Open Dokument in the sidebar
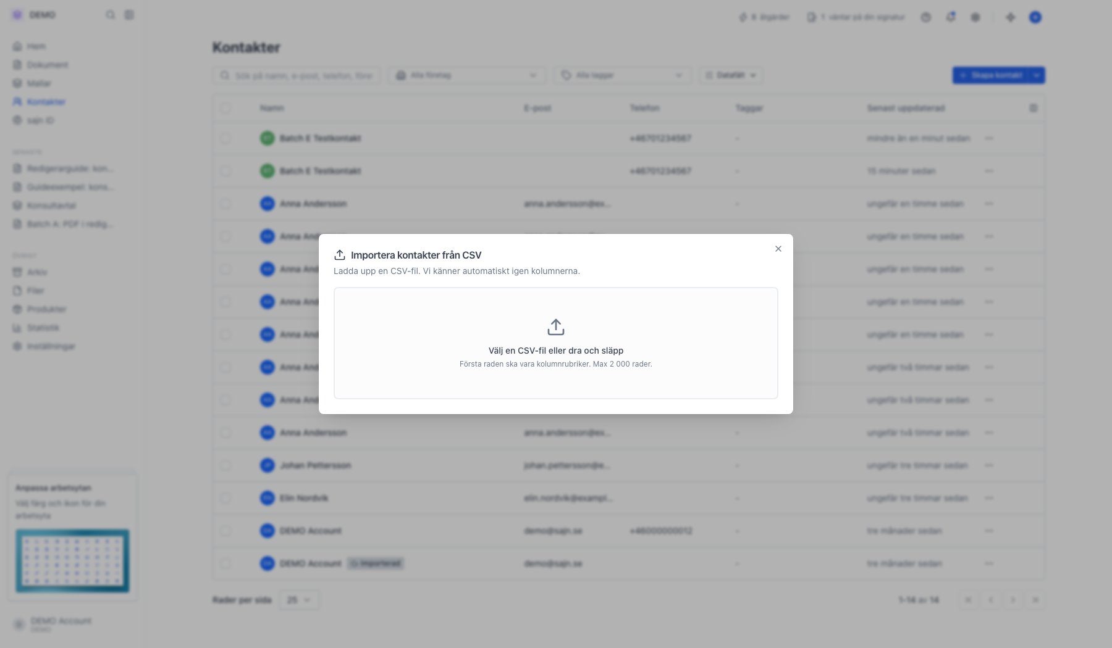This screenshot has width=1112, height=648. (41, 65)
